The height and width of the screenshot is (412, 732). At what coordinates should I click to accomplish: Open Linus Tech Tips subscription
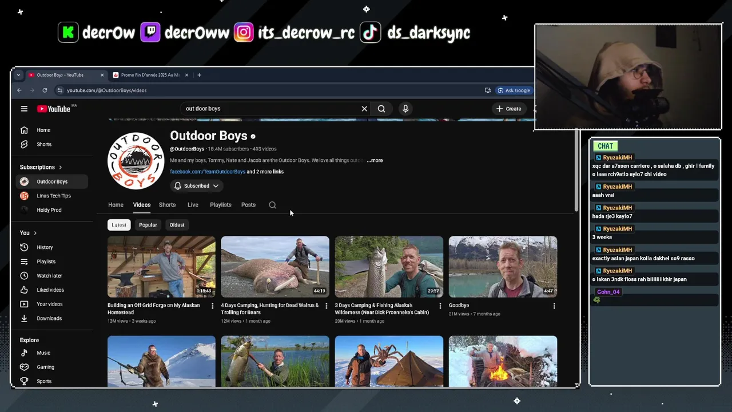tap(51, 196)
